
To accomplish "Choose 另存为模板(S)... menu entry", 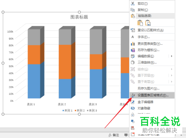I will click(x=148, y=50).
